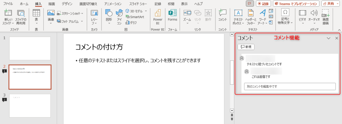Image resolution: width=342 pixels, height=124 pixels.
Task: Open the 表示 tab
Action: [x=184, y=4]
